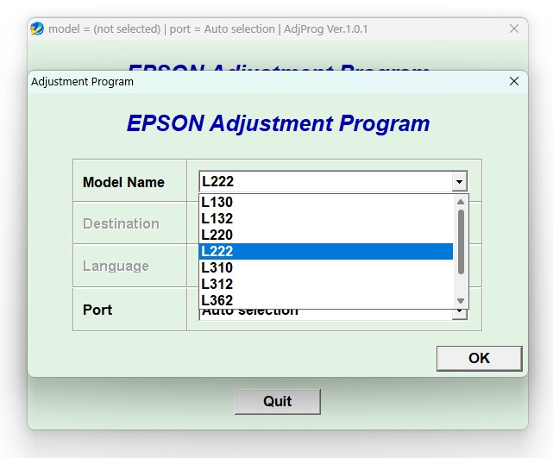Click the AdjProg app icon in title bar
The height and width of the screenshot is (458, 553).
coord(37,28)
